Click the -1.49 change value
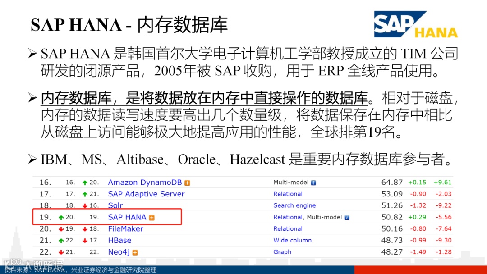Image resolution: width=487 pixels, height=274 pixels. [x=418, y=252]
